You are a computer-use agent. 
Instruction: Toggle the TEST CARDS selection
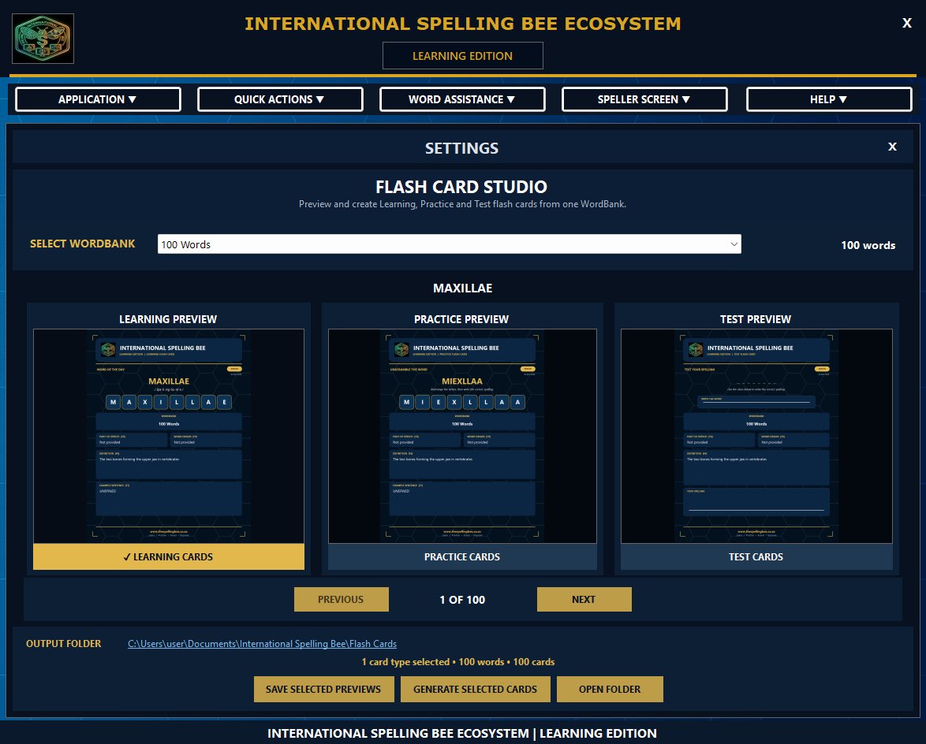click(x=756, y=556)
